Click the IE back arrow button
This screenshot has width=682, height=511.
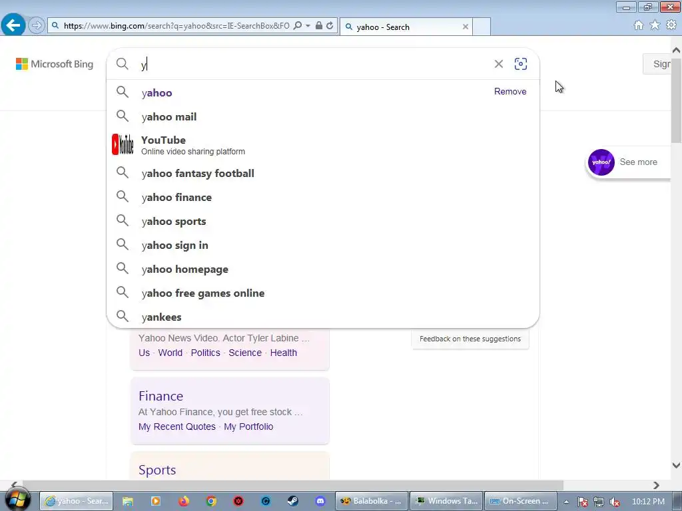tap(13, 25)
